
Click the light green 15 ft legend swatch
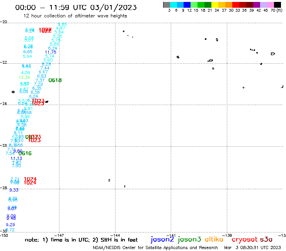click(x=194, y=5)
